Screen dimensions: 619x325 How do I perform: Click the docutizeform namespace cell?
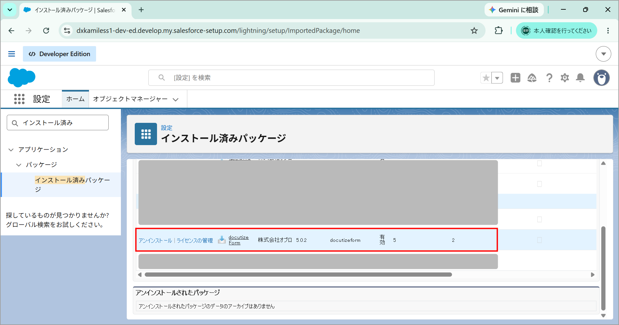coord(345,240)
